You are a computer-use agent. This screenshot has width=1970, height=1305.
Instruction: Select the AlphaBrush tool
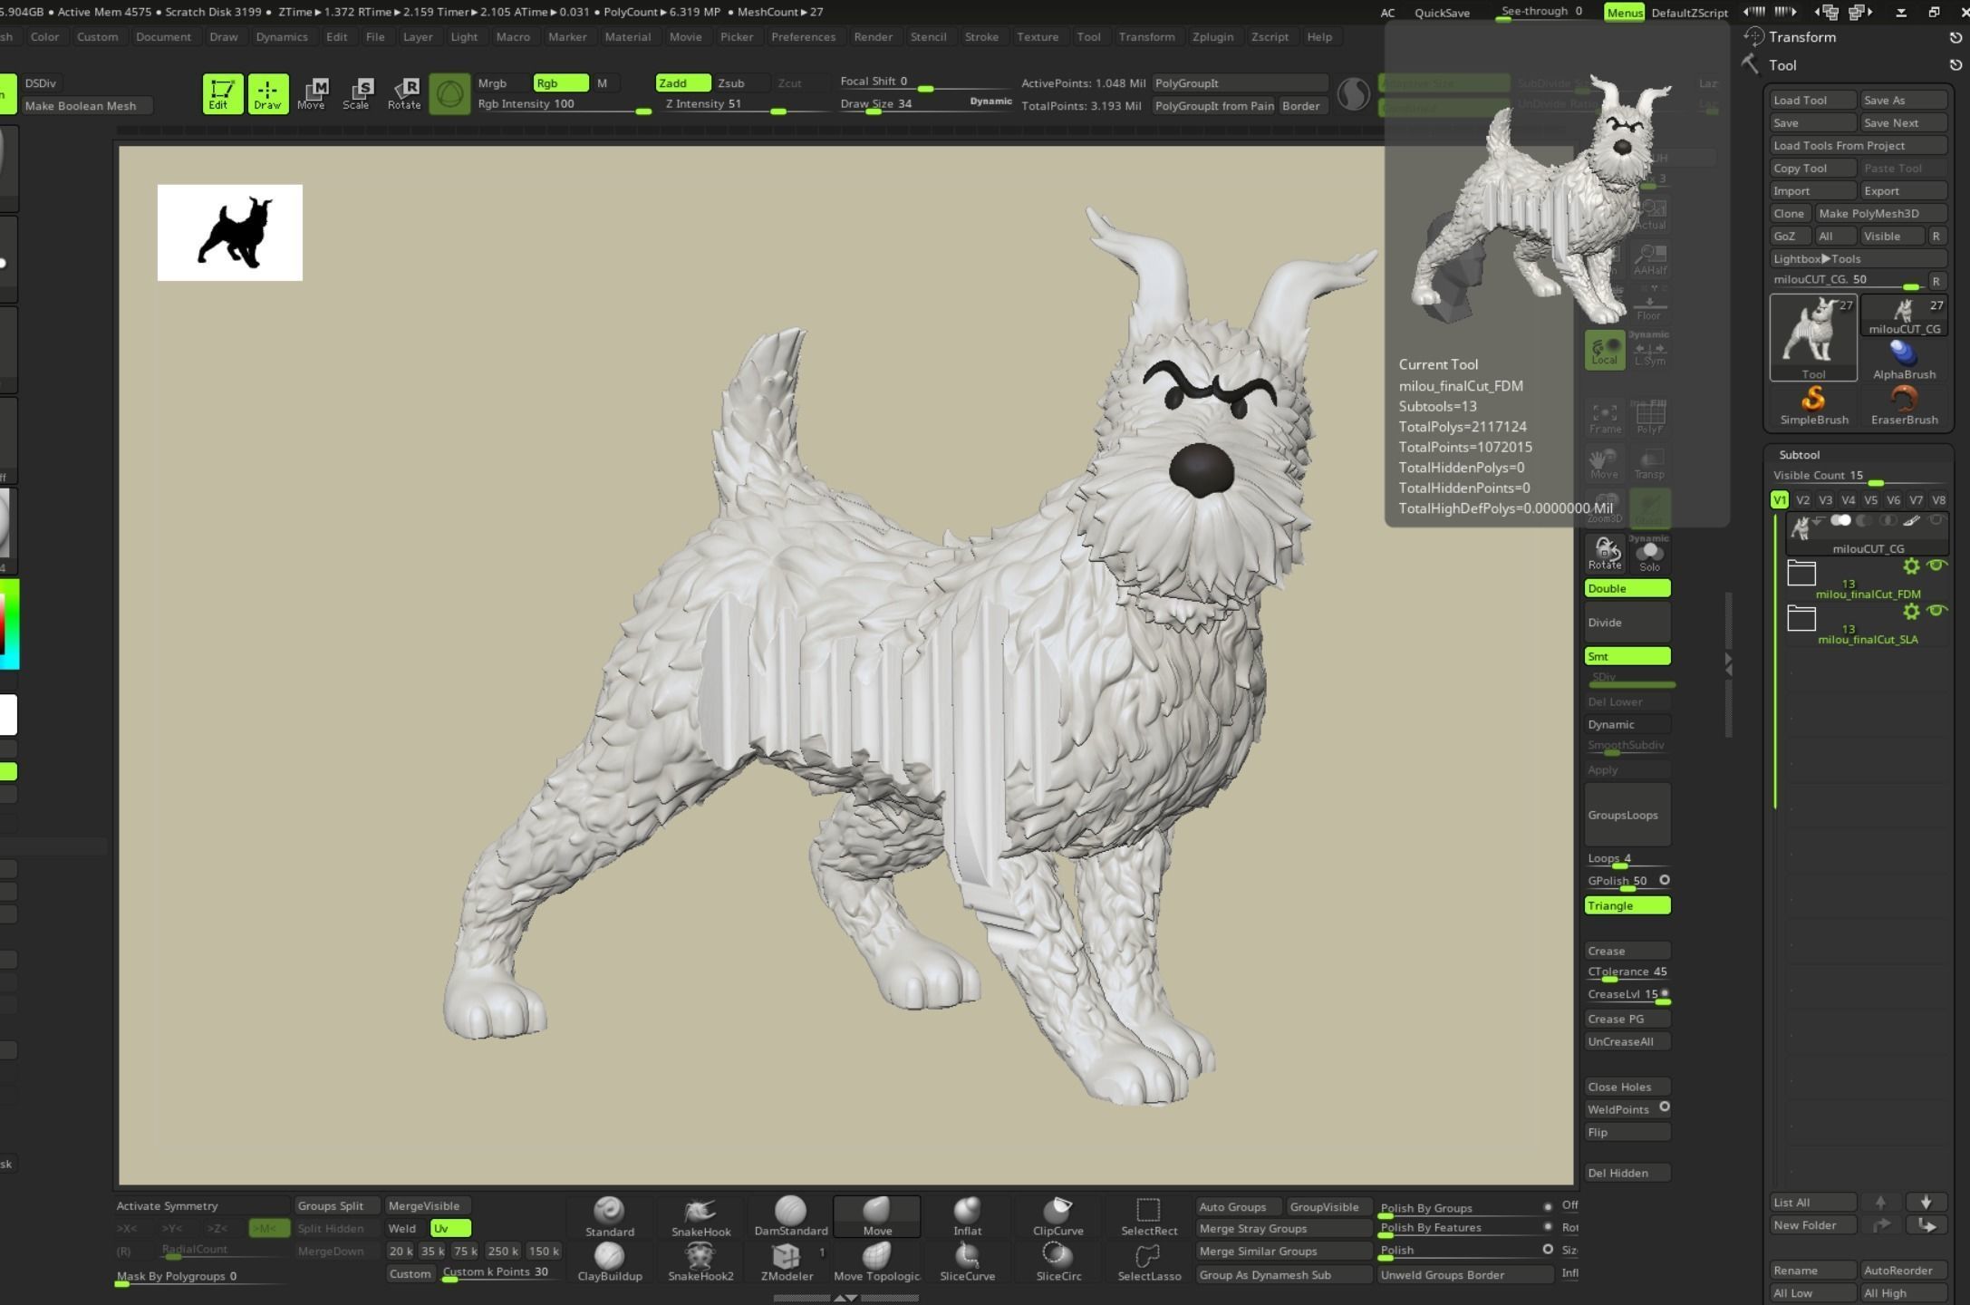[x=1904, y=360]
